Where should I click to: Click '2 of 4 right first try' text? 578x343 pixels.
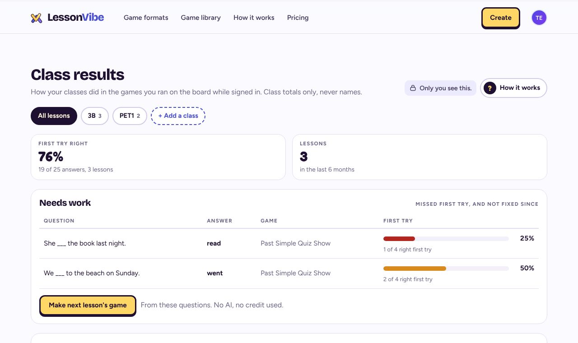408,279
